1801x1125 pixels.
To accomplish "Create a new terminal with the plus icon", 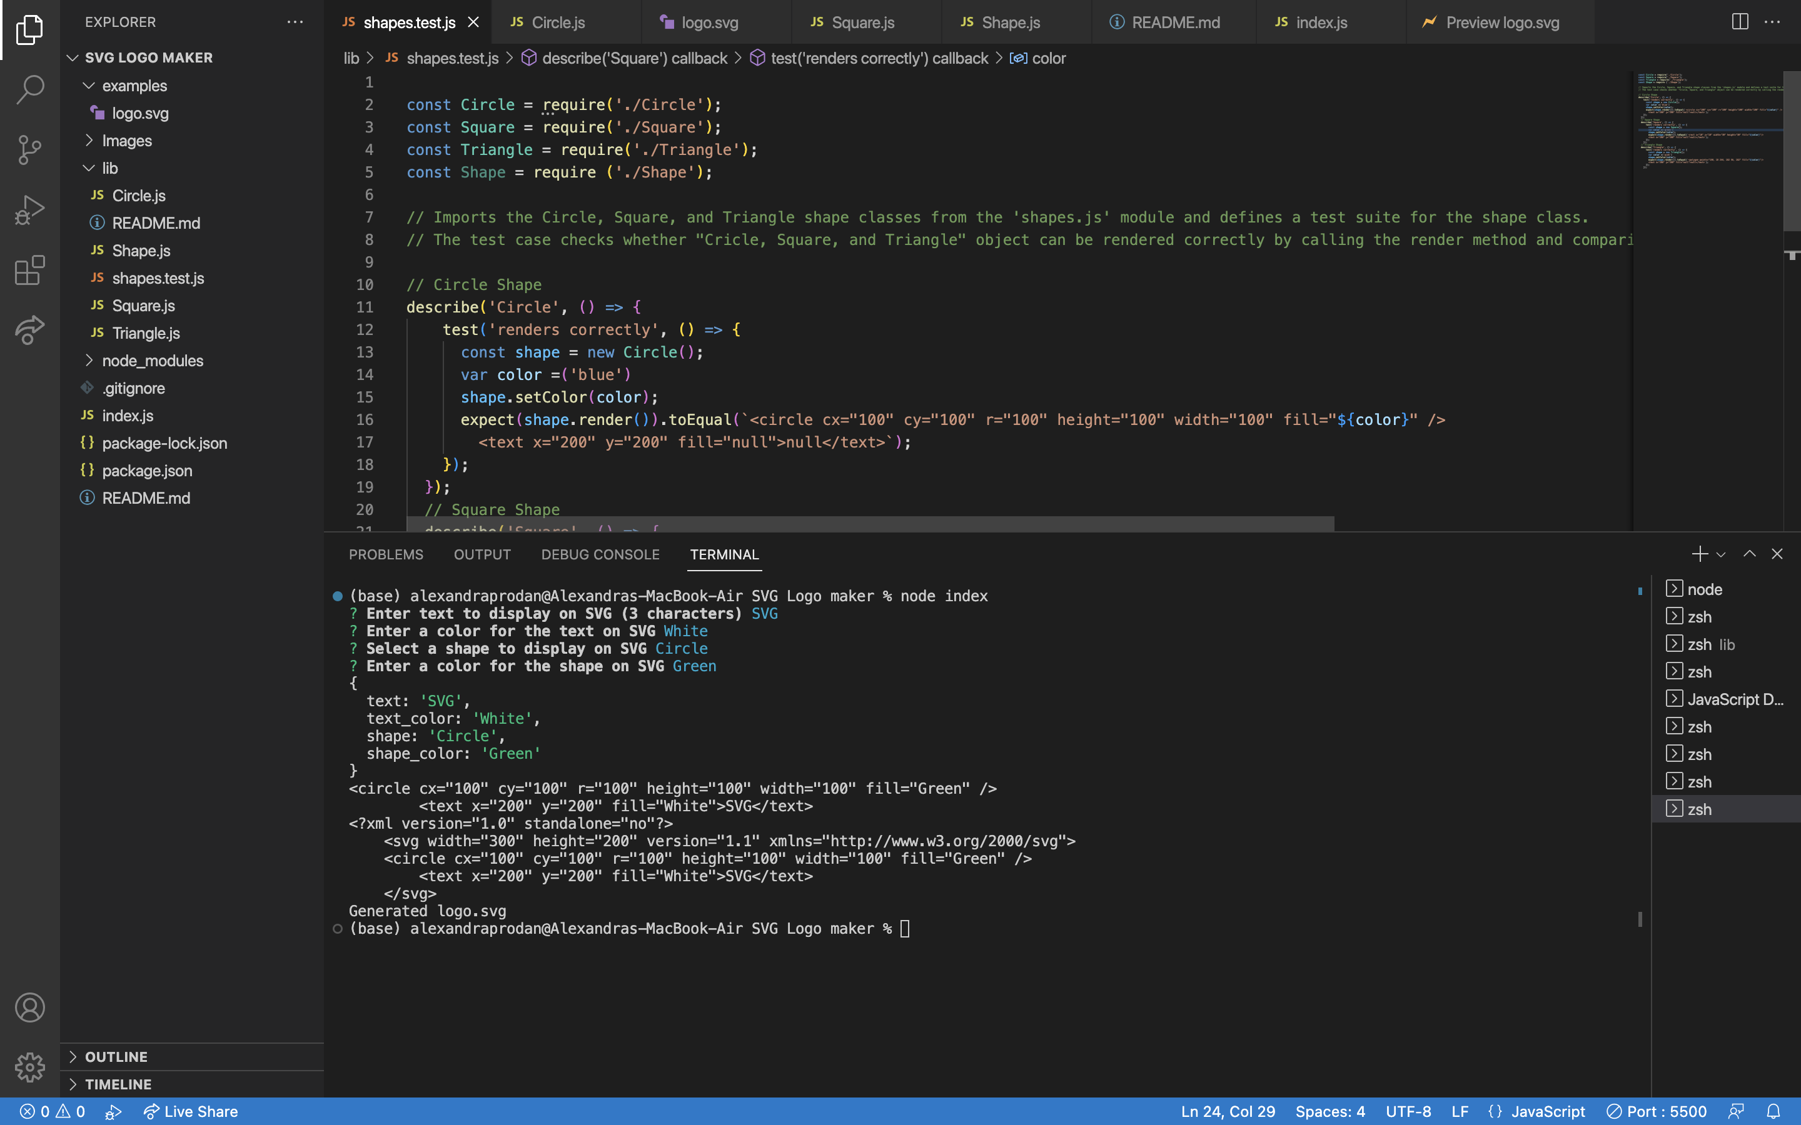I will pyautogui.click(x=1699, y=554).
